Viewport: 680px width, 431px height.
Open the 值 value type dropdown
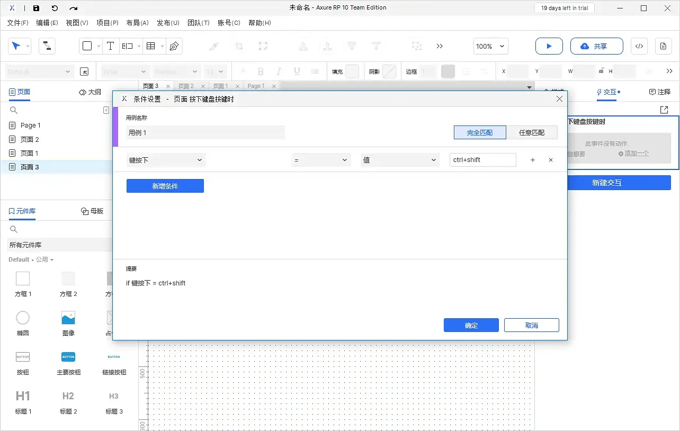coord(400,159)
